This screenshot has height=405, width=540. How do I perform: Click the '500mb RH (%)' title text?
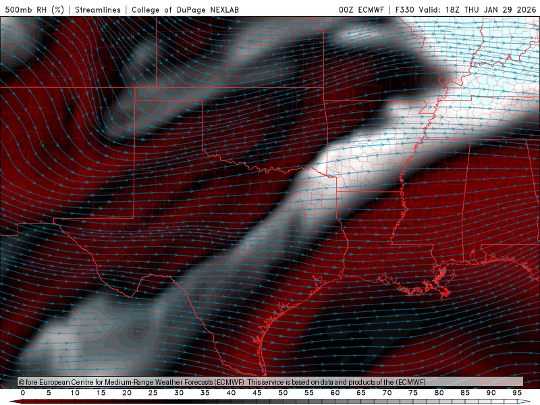point(34,9)
